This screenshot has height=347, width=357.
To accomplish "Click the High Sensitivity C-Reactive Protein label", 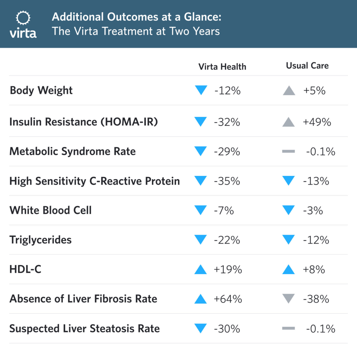I will 94,181.
